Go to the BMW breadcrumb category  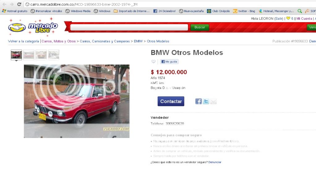[x=138, y=41]
